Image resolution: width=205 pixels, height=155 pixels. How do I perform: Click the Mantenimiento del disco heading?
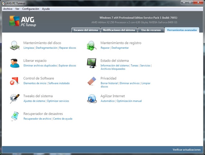[42, 43]
